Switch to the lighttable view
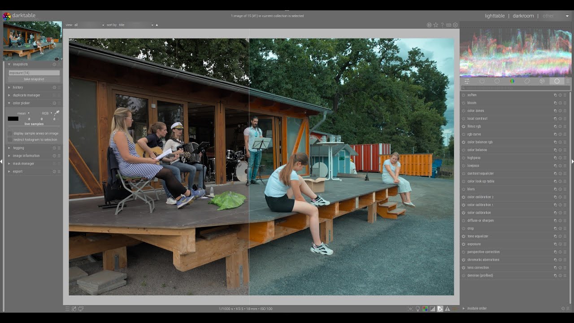This screenshot has height=323, width=574. click(495, 16)
